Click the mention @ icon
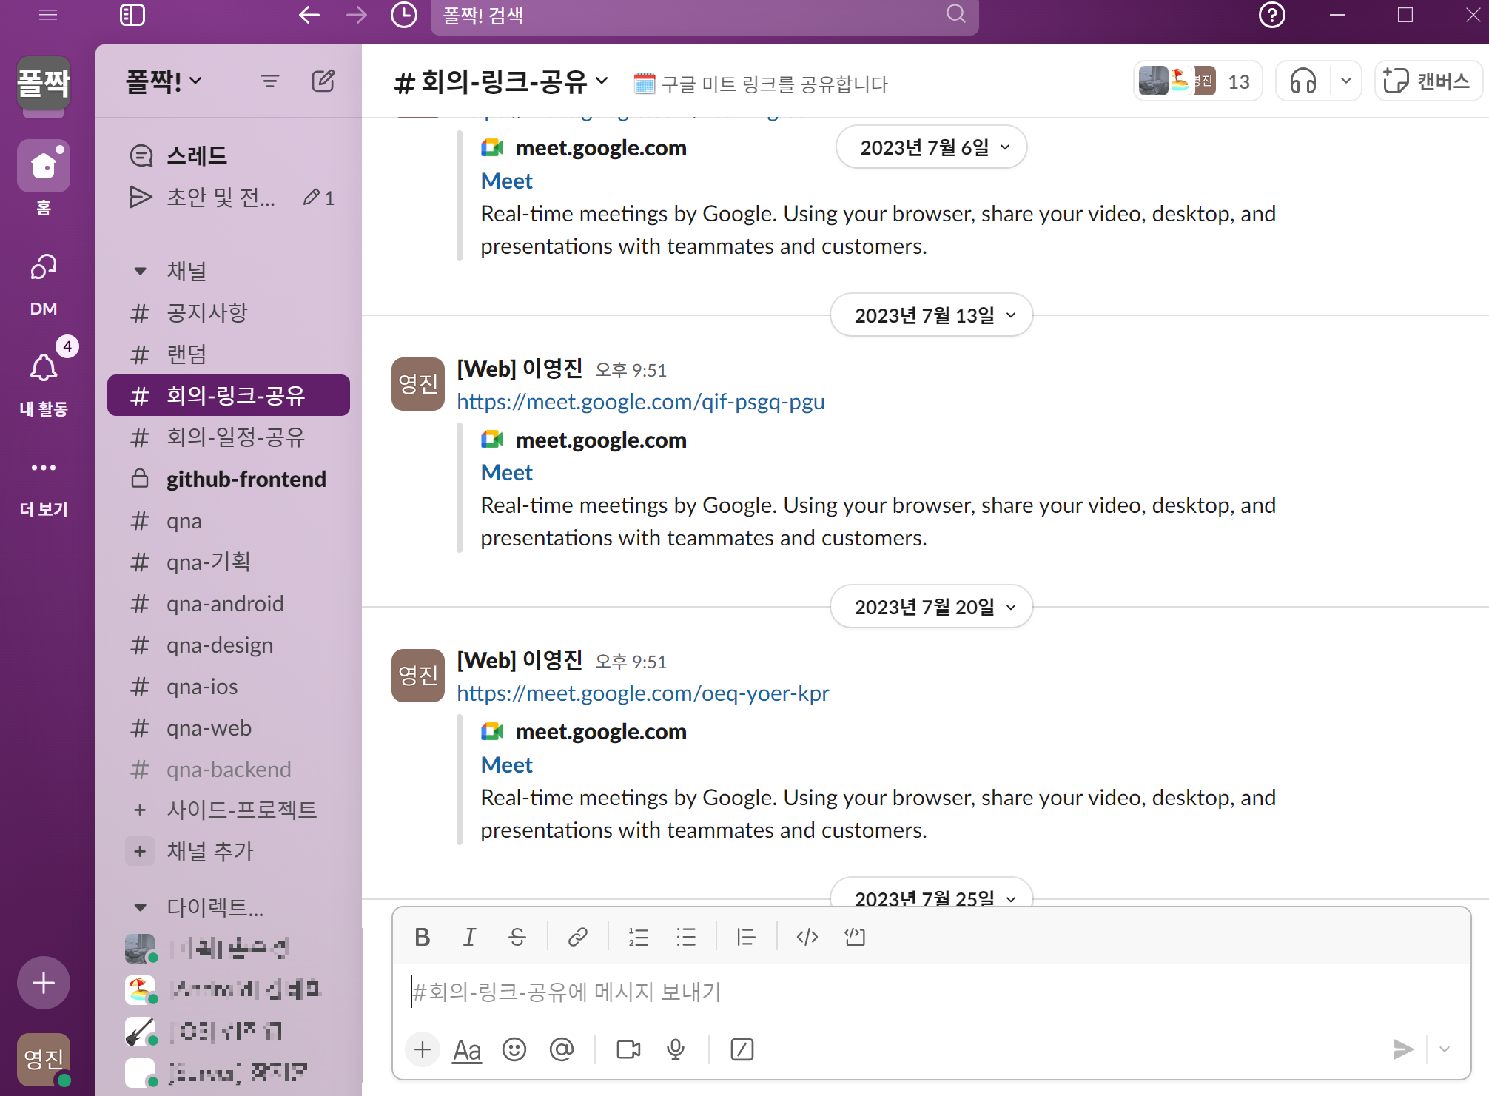Viewport: 1489px width, 1096px height. point(562,1049)
